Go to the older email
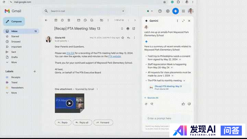247x139 pixels. point(135,20)
